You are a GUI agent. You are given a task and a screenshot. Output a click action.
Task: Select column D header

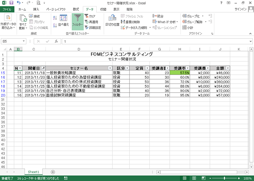tap(79, 49)
